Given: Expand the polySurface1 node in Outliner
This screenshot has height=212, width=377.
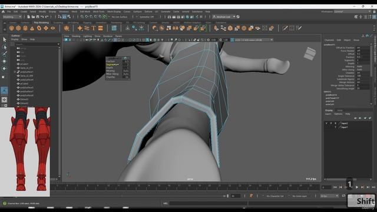Looking at the screenshot, I should coord(15,72).
